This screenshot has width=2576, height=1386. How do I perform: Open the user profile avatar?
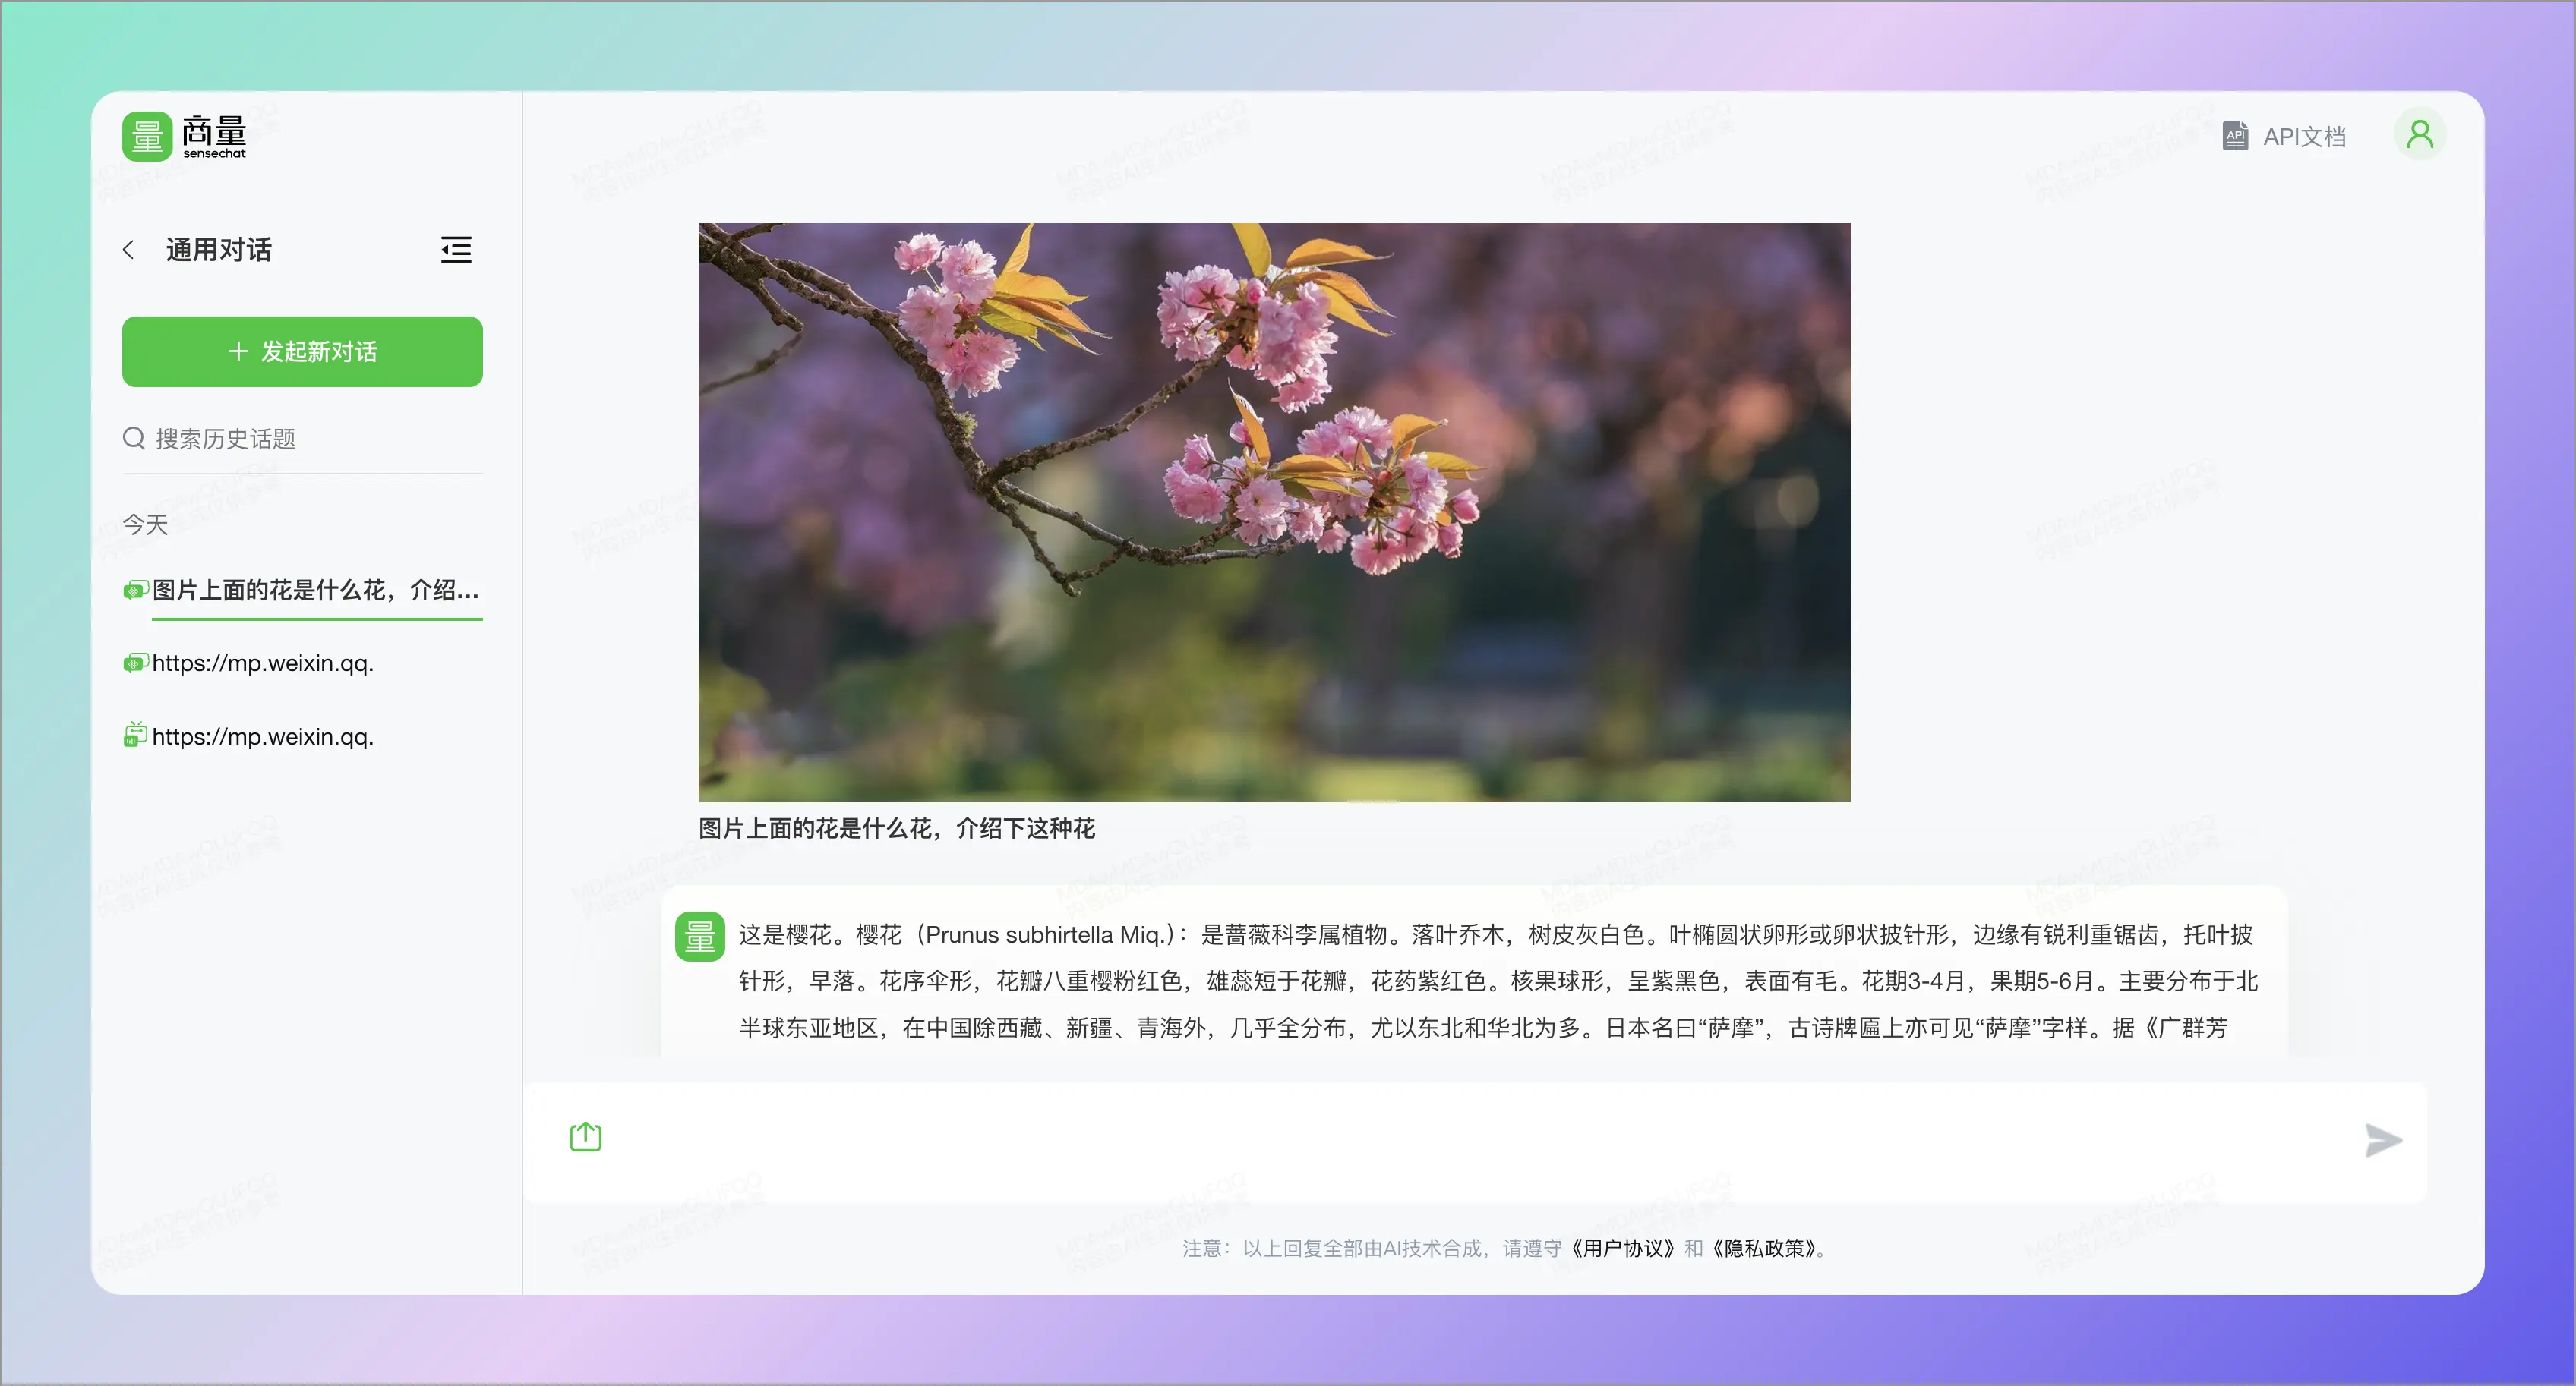click(2419, 135)
